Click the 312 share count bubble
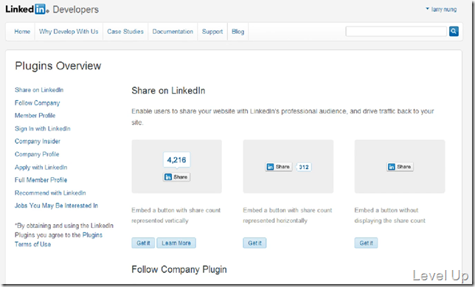 pos(304,167)
